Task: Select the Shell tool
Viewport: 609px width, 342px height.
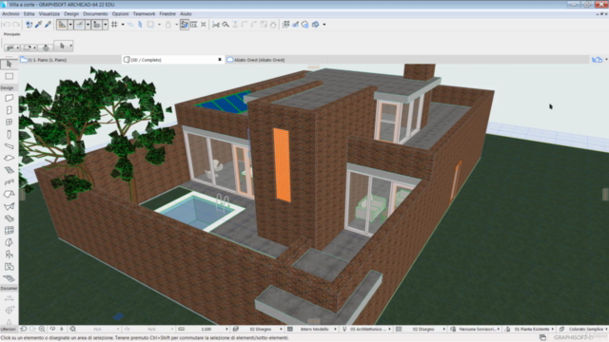Action: (x=9, y=206)
